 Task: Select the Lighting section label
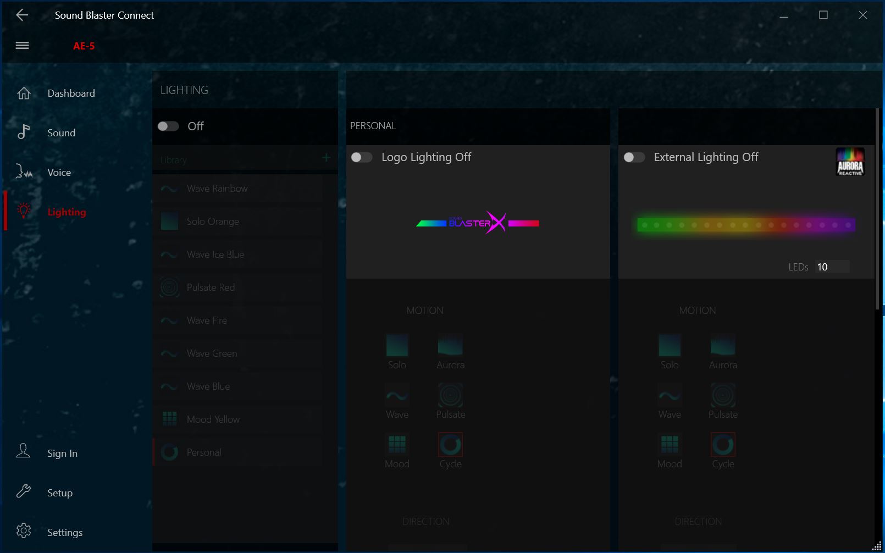tap(67, 212)
